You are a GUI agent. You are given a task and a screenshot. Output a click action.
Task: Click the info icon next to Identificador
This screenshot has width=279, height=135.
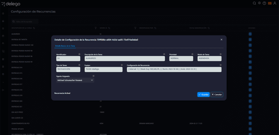[x=79, y=54]
